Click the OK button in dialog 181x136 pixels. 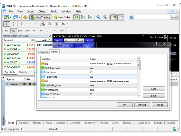point(124,105)
